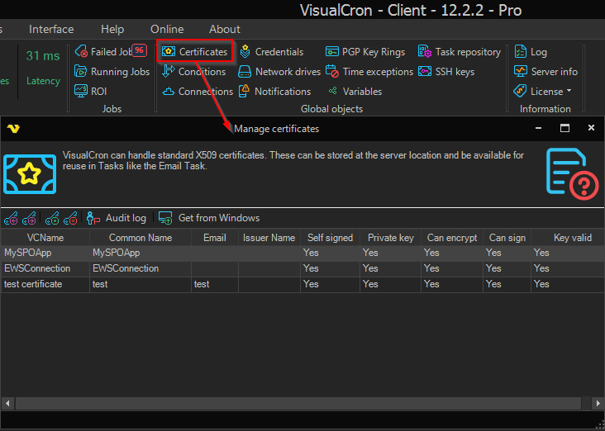Open PGP Key Rings manager
Image resolution: width=605 pixels, height=431 pixels.
(x=364, y=52)
